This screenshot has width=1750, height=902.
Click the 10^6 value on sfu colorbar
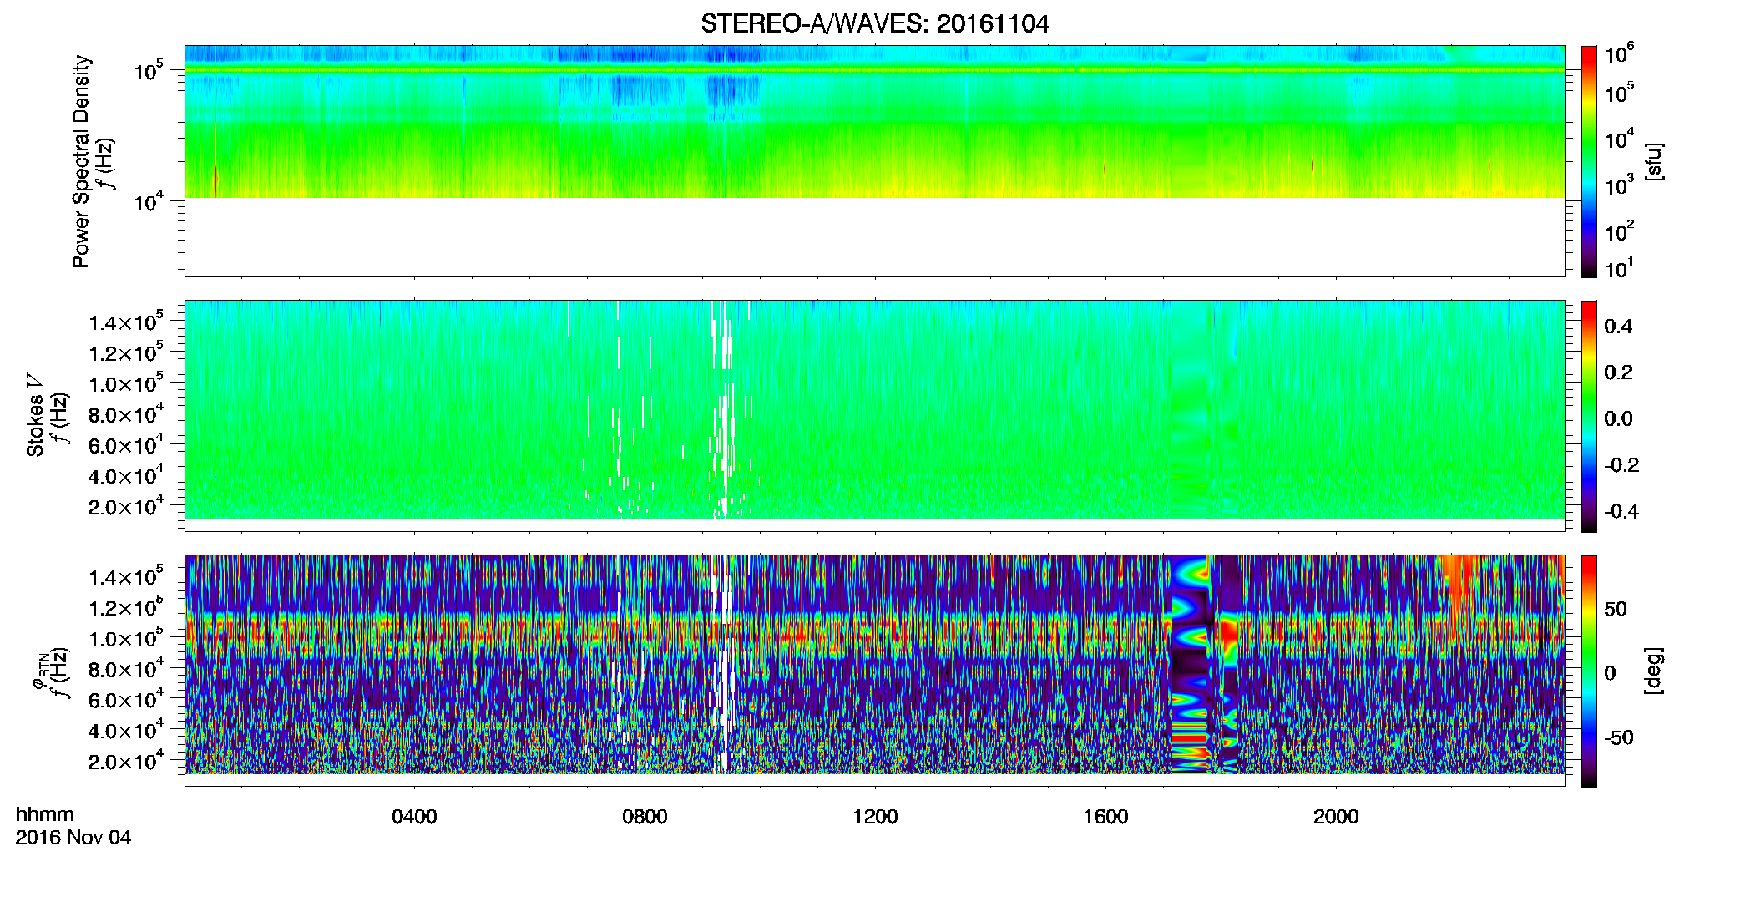(1619, 53)
